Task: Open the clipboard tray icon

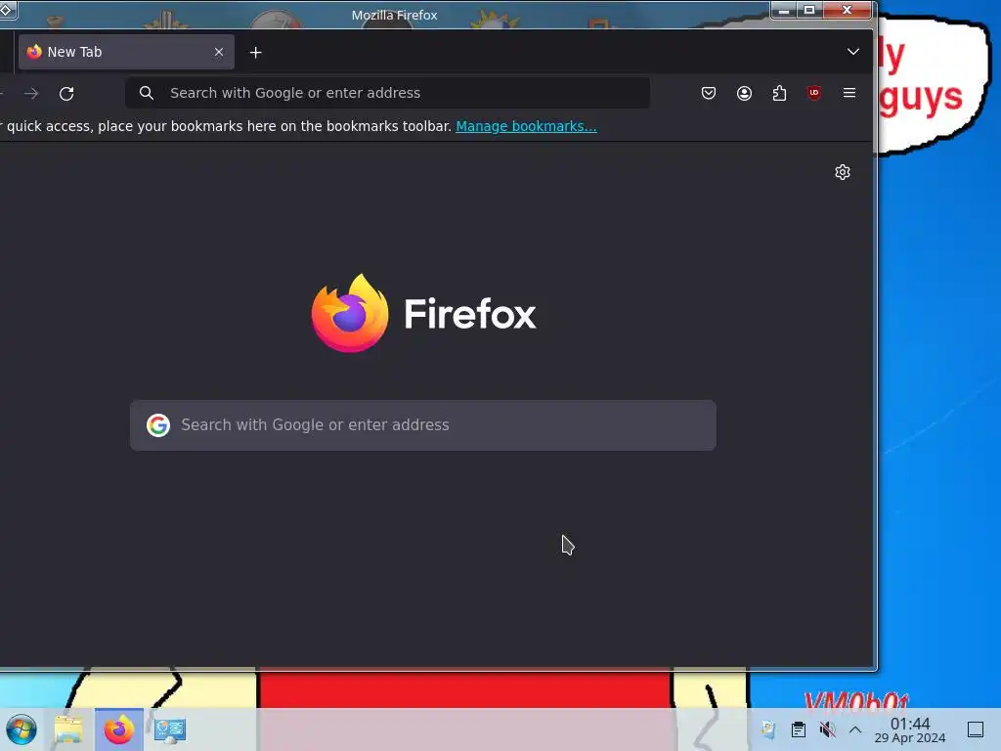Action: point(798,729)
